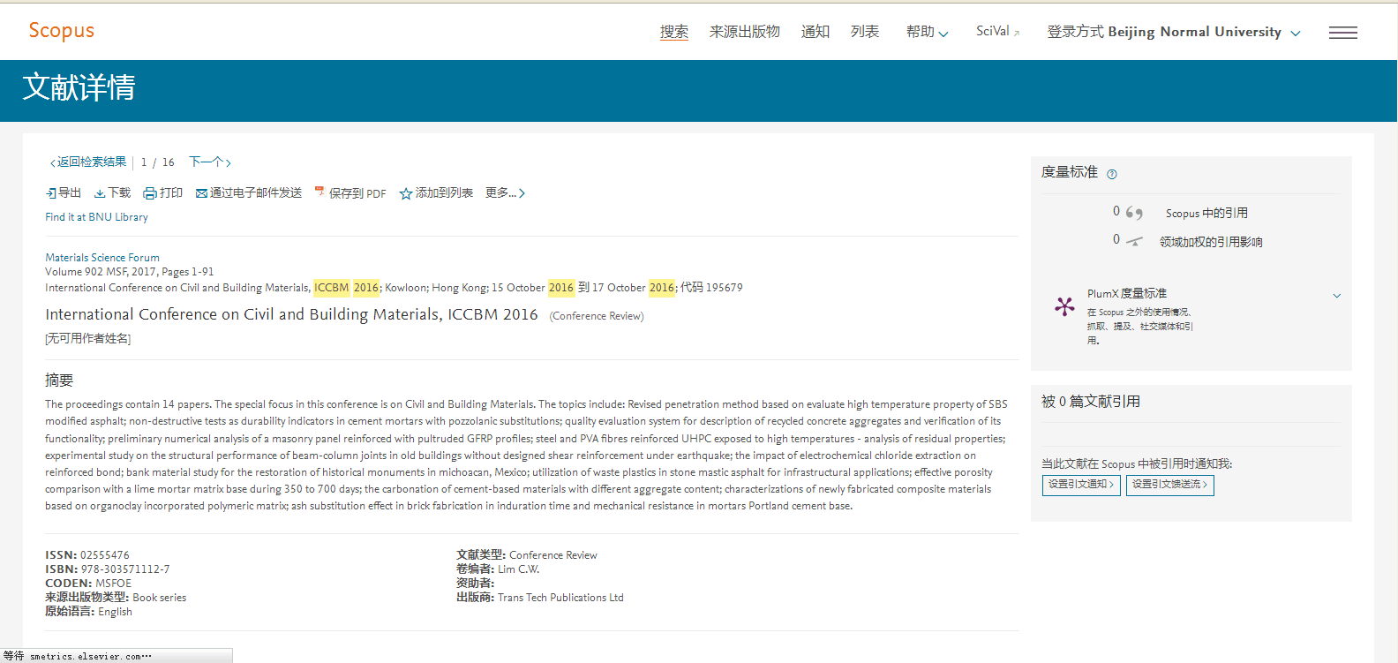Click the Set citation feed button
This screenshot has width=1398, height=663.
[x=1169, y=485]
